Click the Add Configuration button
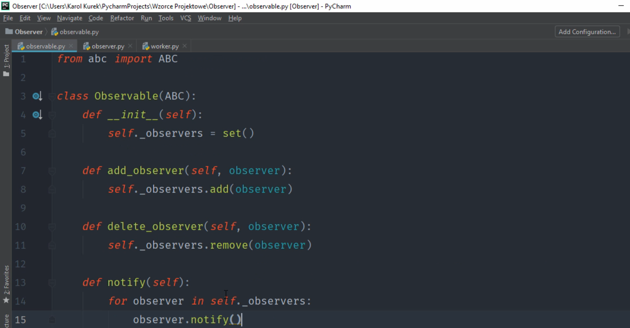The height and width of the screenshot is (328, 630). coord(587,32)
